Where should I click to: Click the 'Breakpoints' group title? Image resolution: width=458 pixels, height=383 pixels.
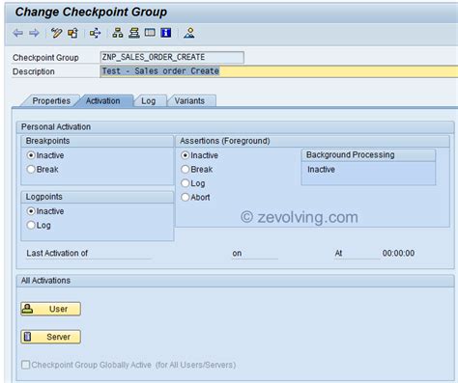pos(47,141)
